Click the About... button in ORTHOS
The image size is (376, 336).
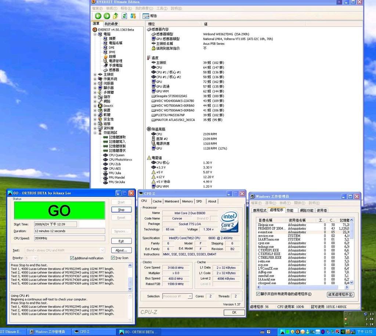click(121, 250)
